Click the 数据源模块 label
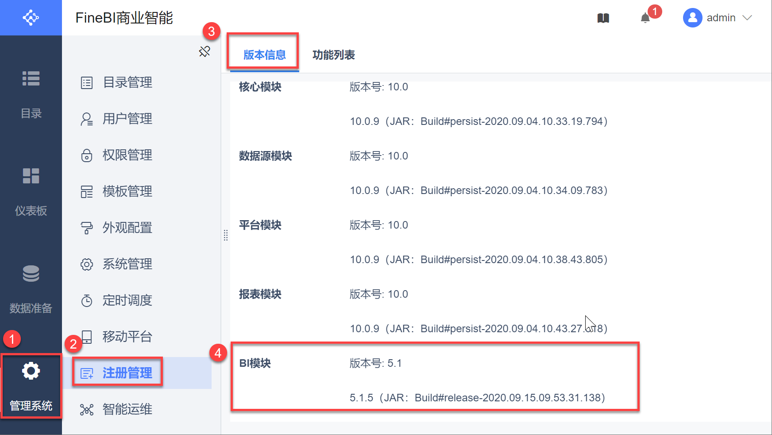The width and height of the screenshot is (772, 435). tap(266, 156)
